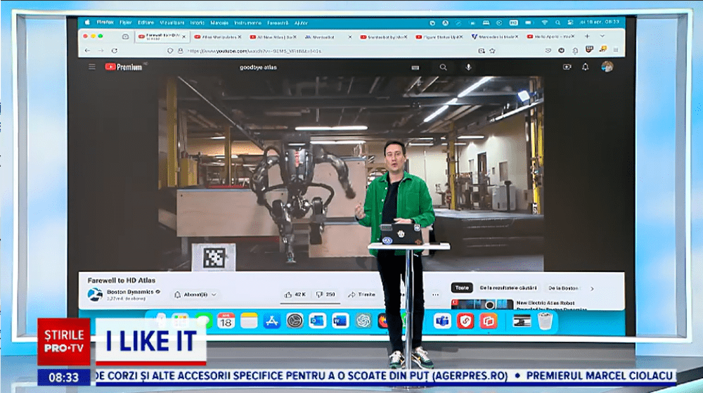Switch to the All New Atlas tab
The width and height of the screenshot is (703, 393).
(274, 37)
